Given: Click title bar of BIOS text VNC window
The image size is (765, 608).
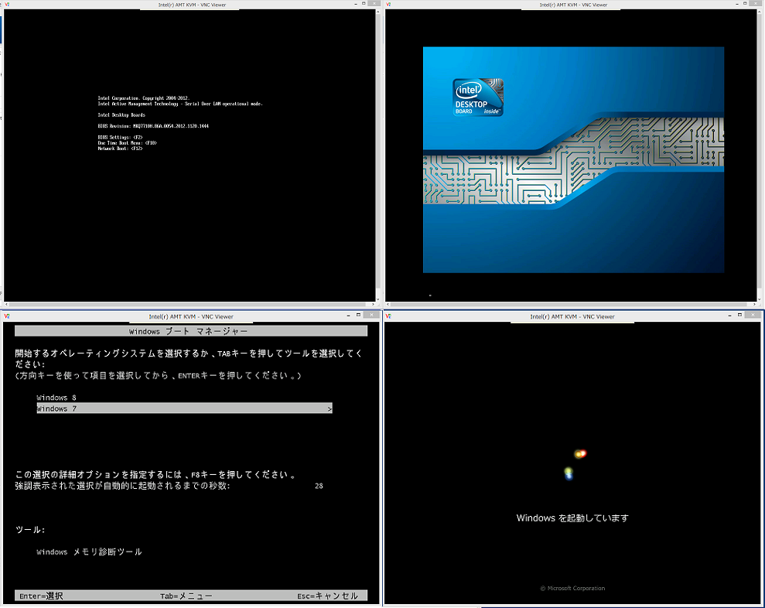Looking at the screenshot, I should click(x=191, y=5).
